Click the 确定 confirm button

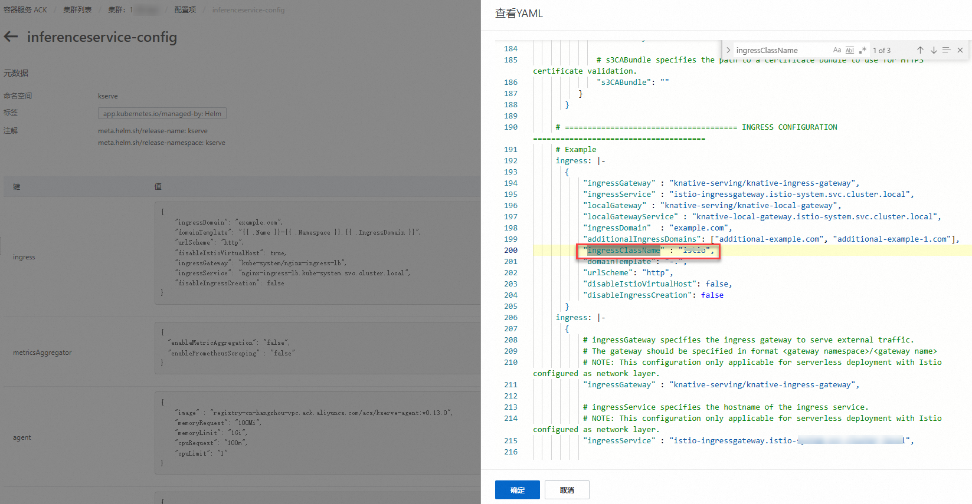(x=517, y=490)
